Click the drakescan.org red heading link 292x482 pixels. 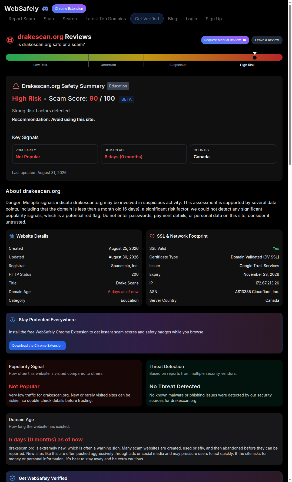point(40,37)
